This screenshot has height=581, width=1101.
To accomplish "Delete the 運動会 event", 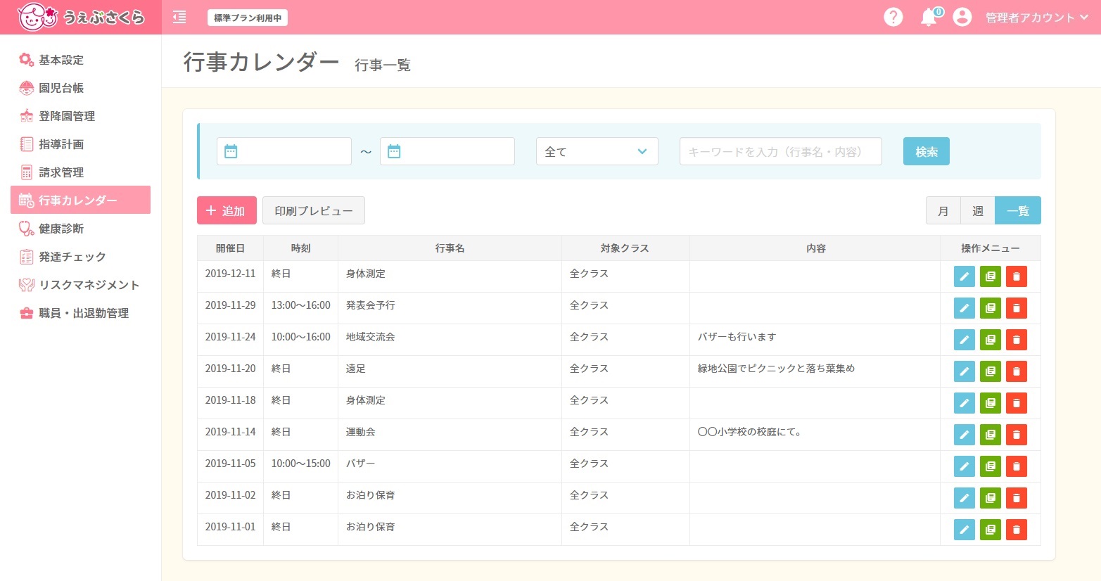I will pyautogui.click(x=1017, y=435).
